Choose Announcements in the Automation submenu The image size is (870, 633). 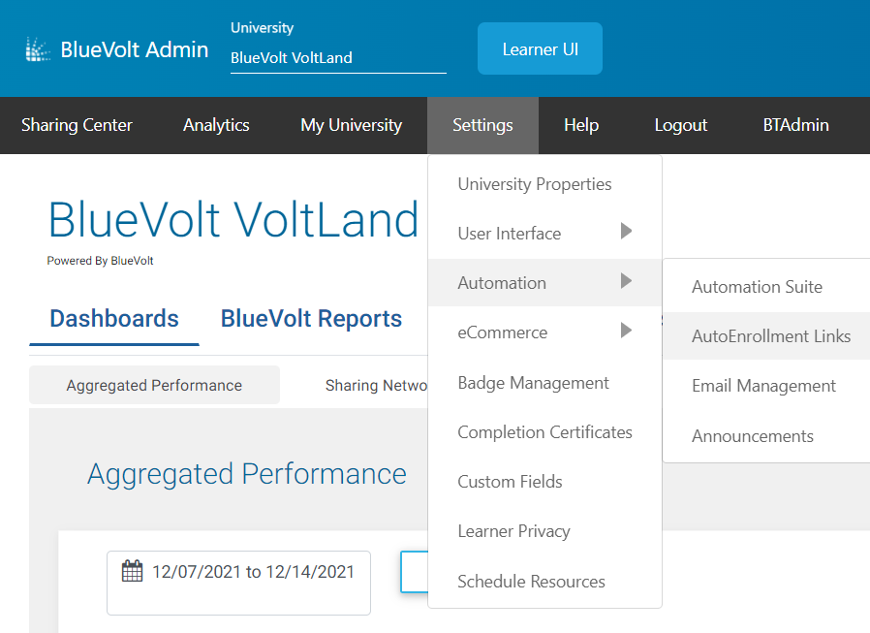pyautogui.click(x=766, y=436)
